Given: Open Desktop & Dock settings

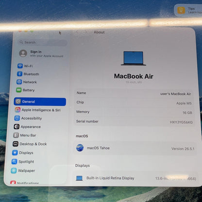Looking at the screenshot, I should (x=30, y=144).
